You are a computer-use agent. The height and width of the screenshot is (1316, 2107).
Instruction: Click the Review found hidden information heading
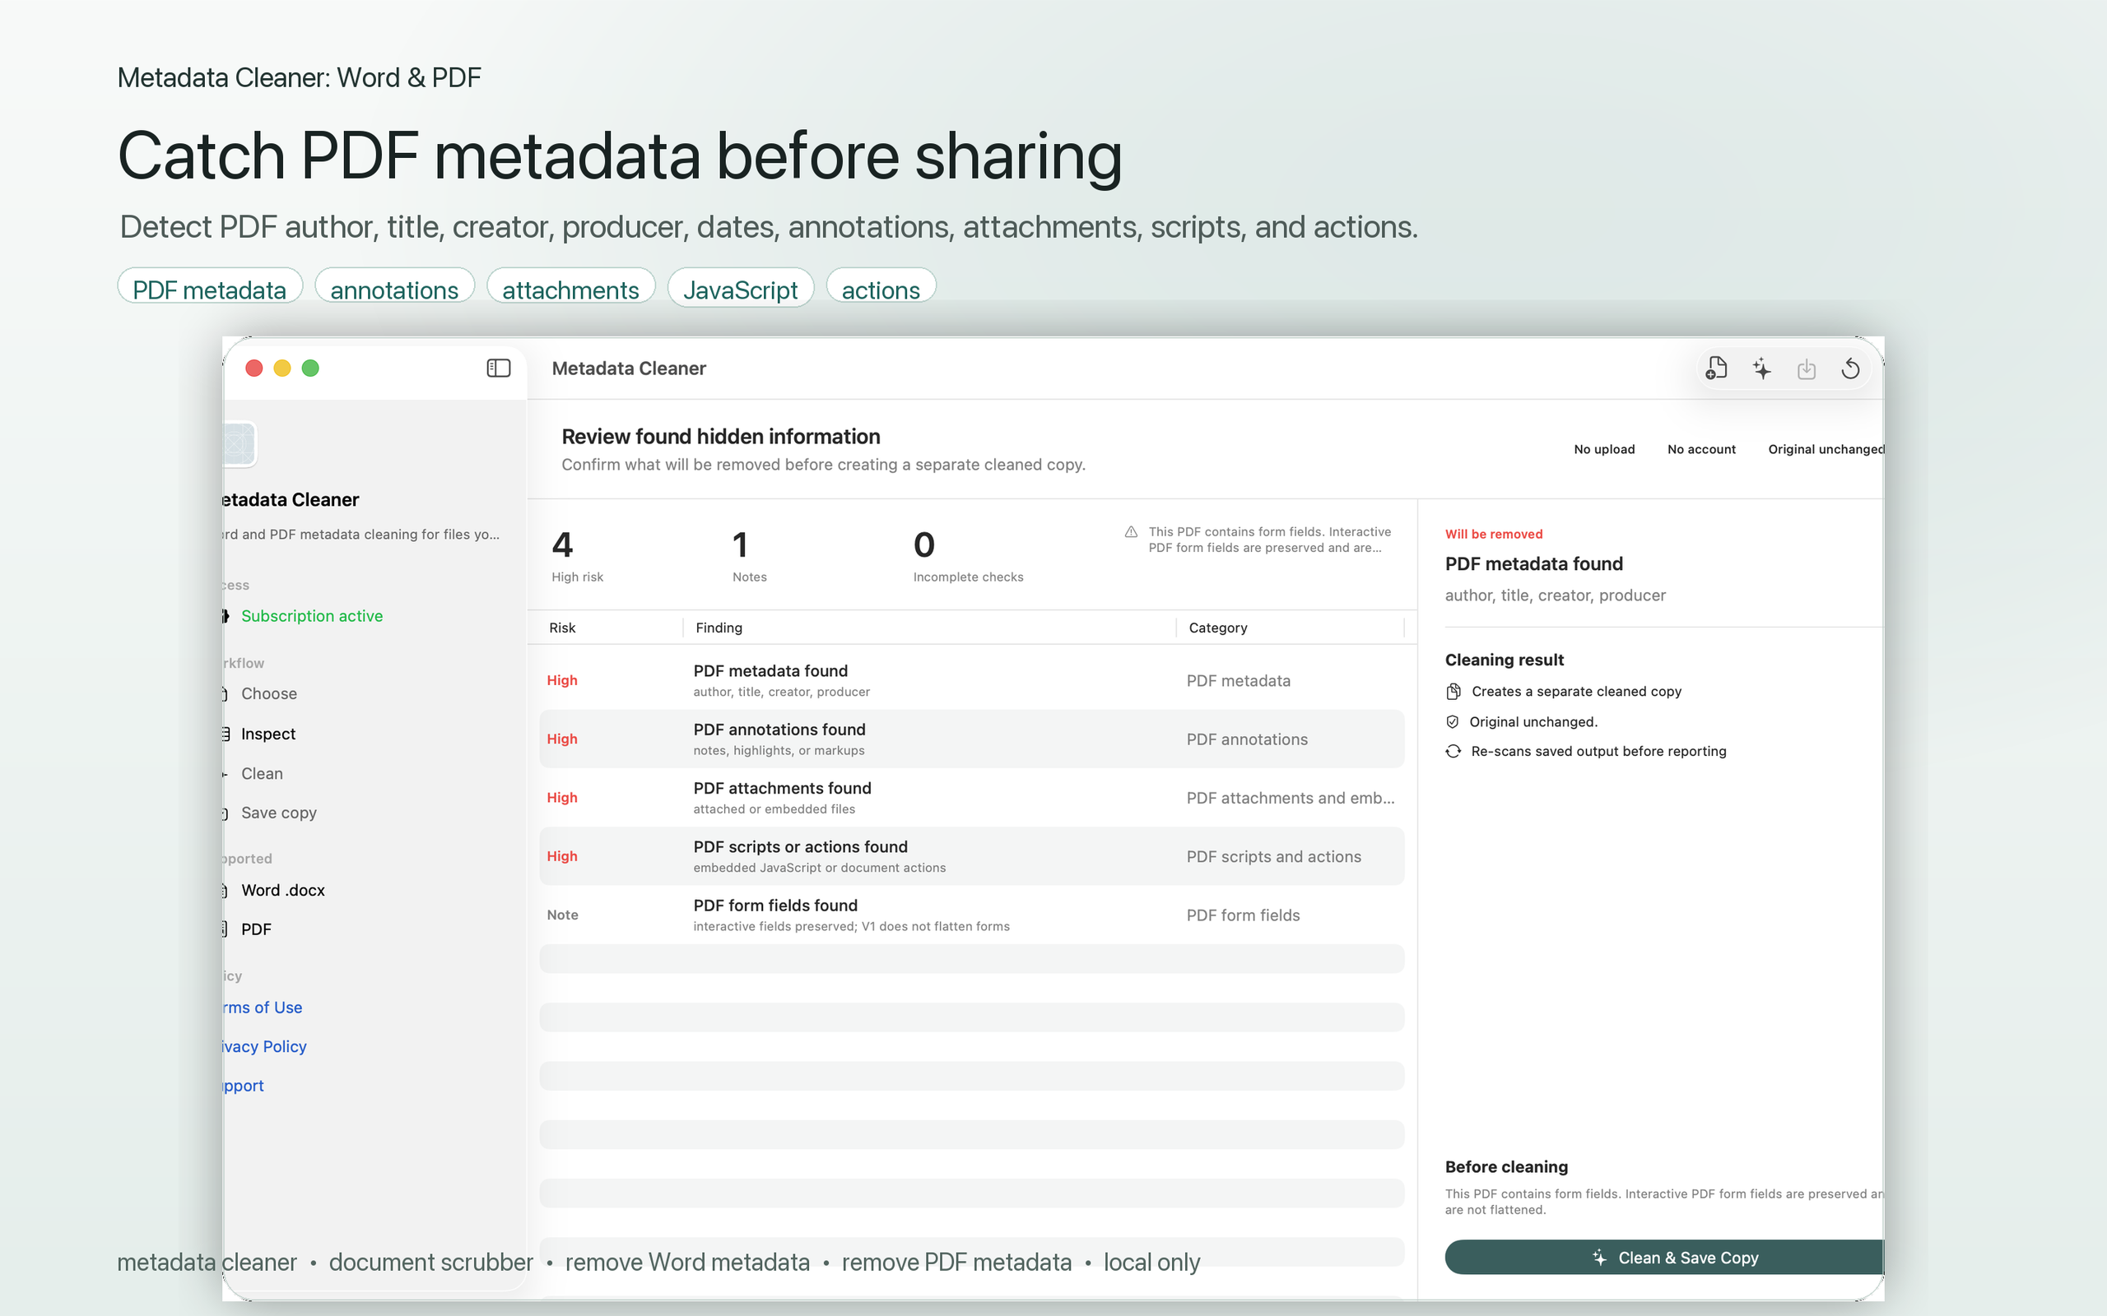(x=721, y=437)
